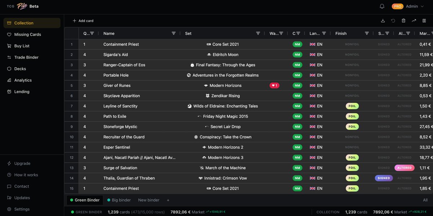Image resolution: width=433 pixels, height=216 pixels.
Task: Click NM condition badge for Recruiter of the Guard
Action: point(297,137)
